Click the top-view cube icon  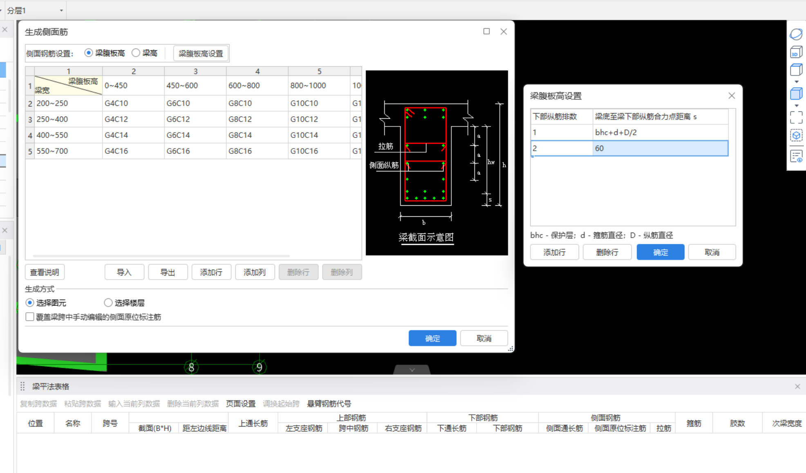coord(796,70)
